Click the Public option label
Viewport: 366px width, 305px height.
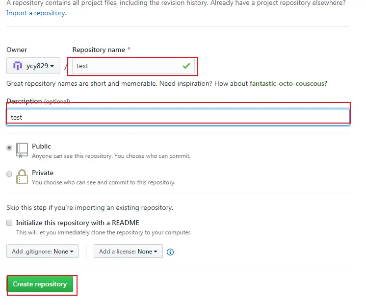coord(41,146)
